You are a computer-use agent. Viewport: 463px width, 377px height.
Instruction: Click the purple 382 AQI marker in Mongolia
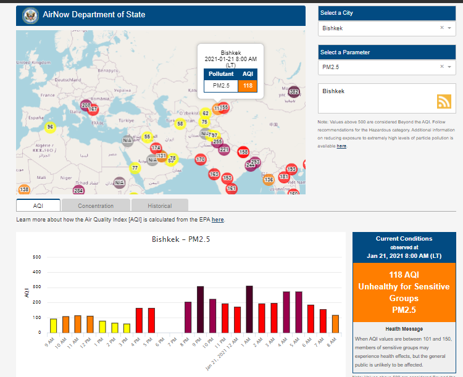(x=294, y=92)
